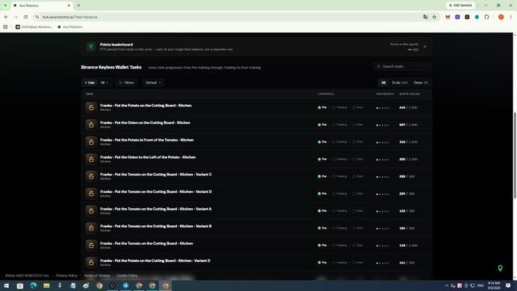Click the robot icon for Potato in Front of Tomato

[x=91, y=142]
